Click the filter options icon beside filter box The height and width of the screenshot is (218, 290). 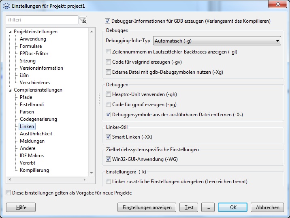83,20
